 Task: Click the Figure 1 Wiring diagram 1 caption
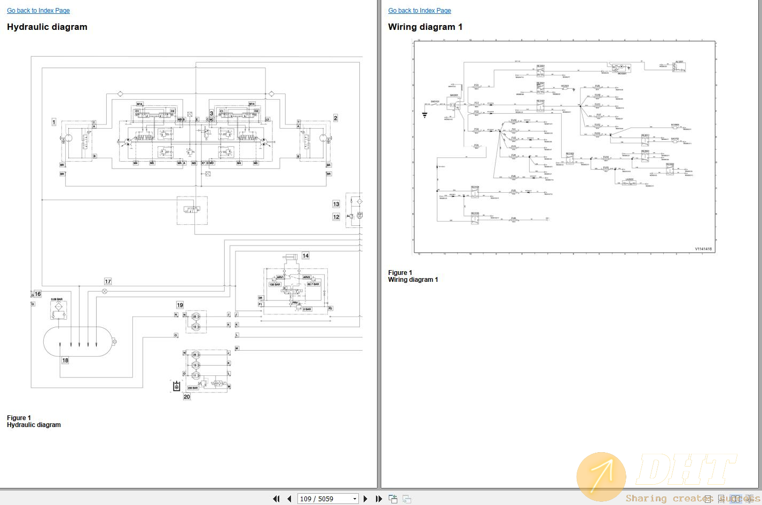[x=413, y=276]
